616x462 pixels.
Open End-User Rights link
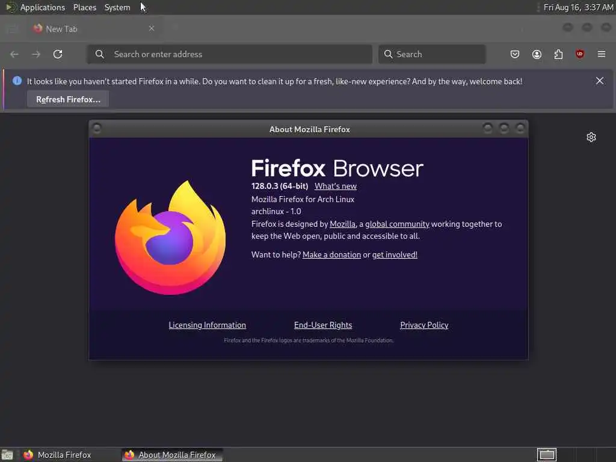323,325
